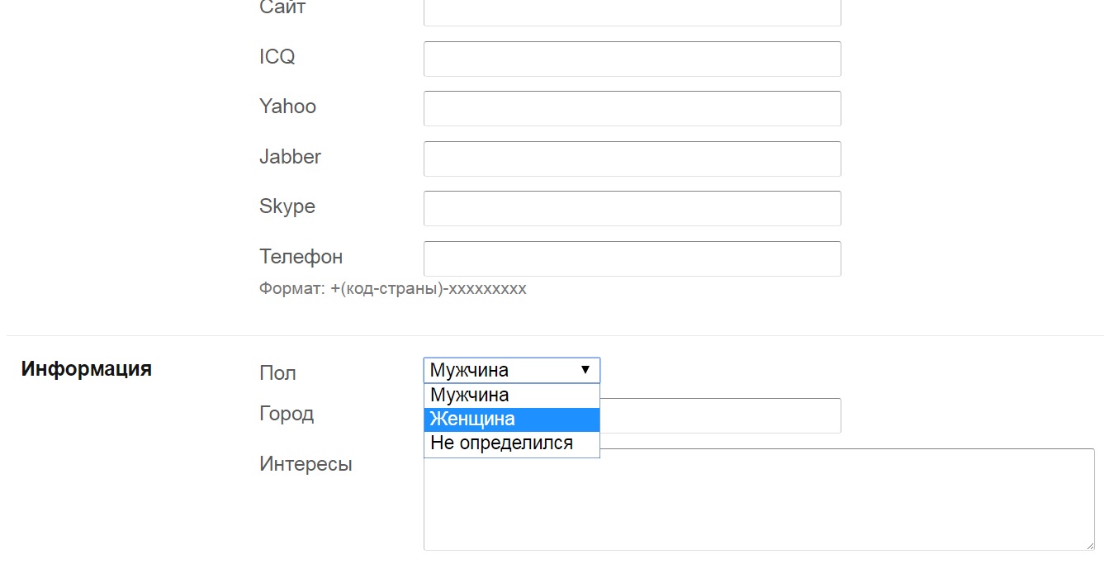Focus the ICQ input field

633,59
